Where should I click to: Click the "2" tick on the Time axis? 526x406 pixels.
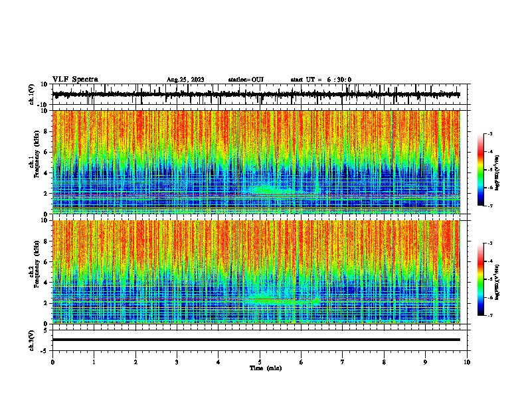[135, 362]
